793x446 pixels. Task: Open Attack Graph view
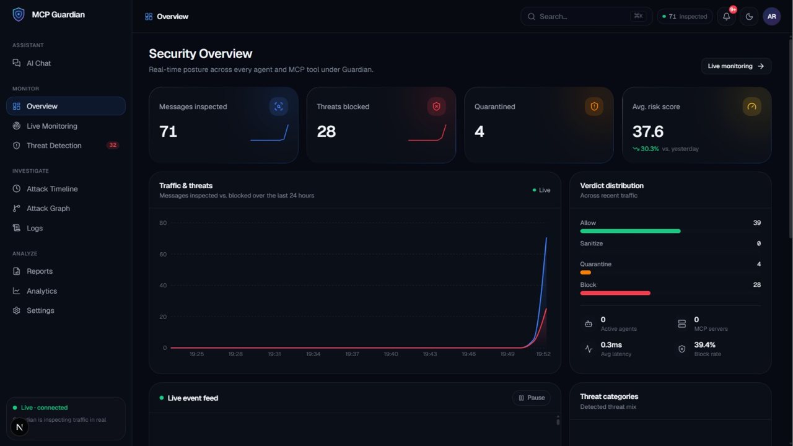pos(66,208)
